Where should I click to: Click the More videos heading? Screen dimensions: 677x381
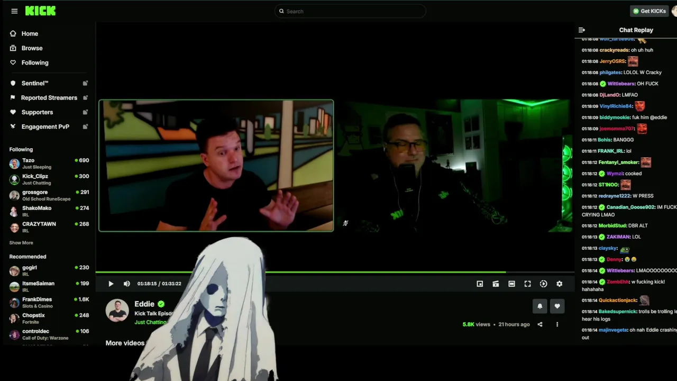click(125, 343)
